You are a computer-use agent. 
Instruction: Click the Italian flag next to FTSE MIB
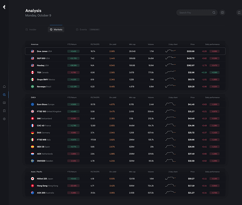coord(32,140)
